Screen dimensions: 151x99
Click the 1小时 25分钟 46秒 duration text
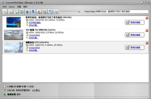[17, 86]
